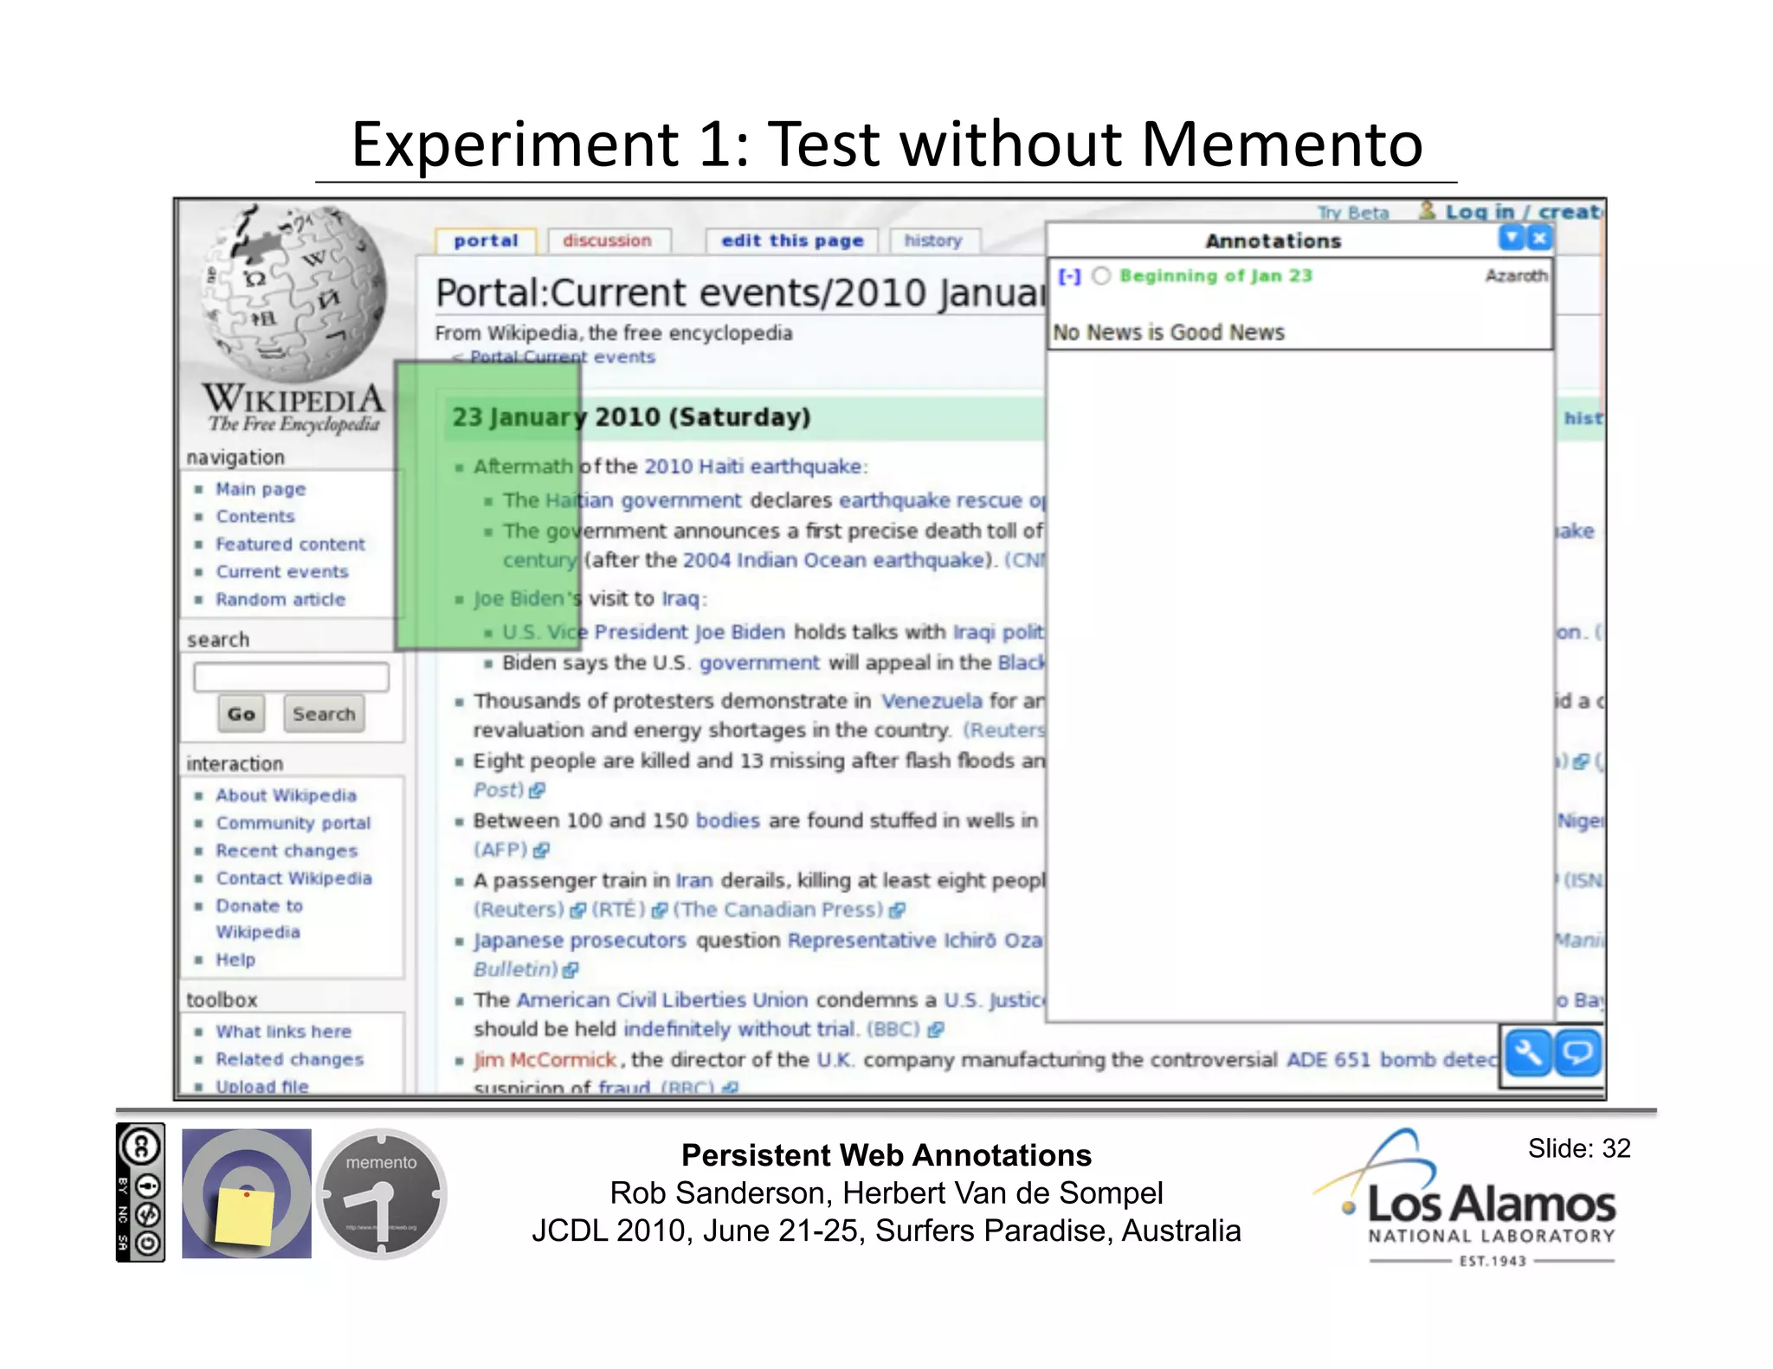Viewport: 1773px width, 1369px height.
Task: Click the Go button
Action: 241,714
